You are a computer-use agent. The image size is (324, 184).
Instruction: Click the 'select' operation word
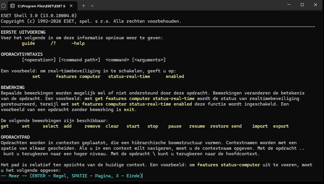pos(51,126)
